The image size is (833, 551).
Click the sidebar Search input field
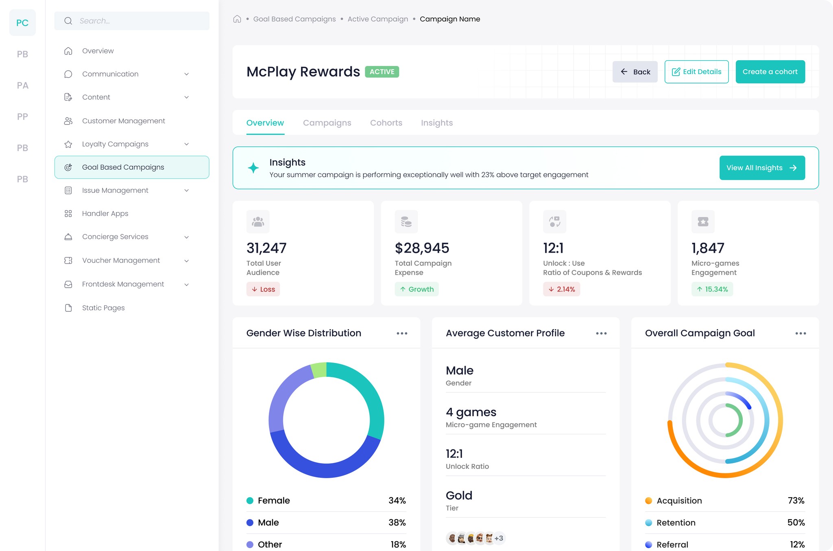pyautogui.click(x=138, y=21)
